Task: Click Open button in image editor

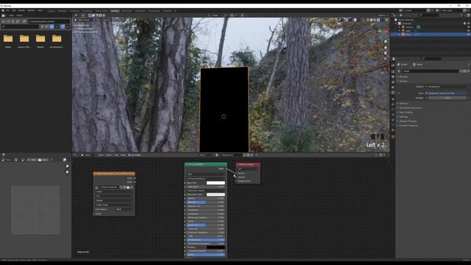Action: click(x=43, y=160)
